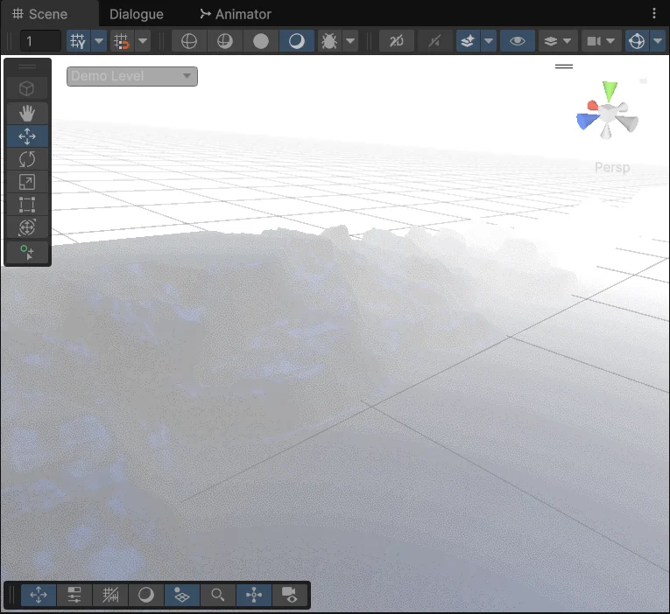The width and height of the screenshot is (670, 614).
Task: Open the Animator tab
Action: tap(235, 14)
